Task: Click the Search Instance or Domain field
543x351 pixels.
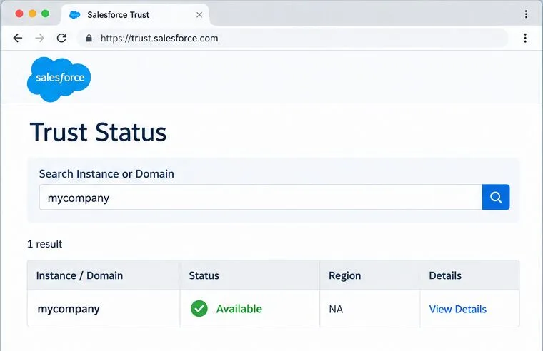Action: [260, 197]
